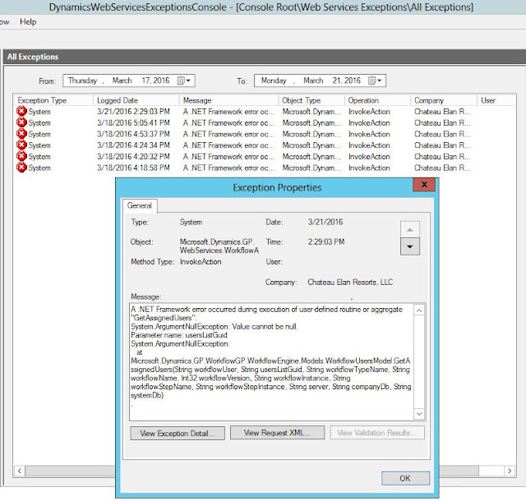Sort by Logged Date column header
The height and width of the screenshot is (501, 526).
[136, 100]
